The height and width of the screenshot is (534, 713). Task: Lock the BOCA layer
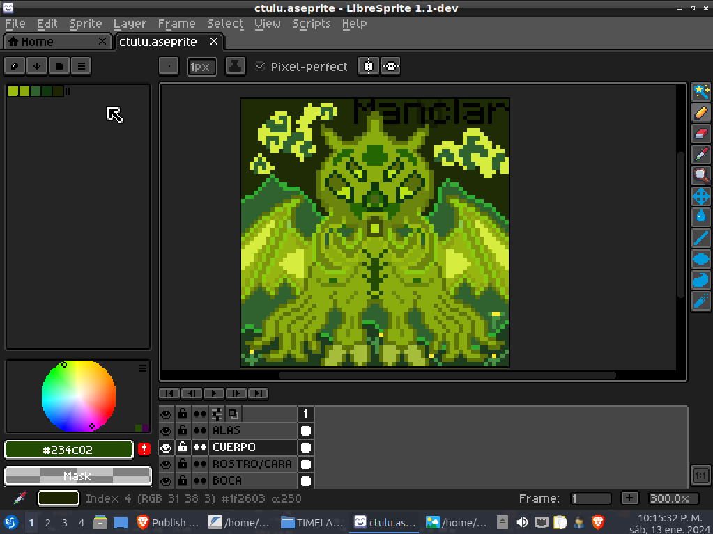tap(183, 480)
